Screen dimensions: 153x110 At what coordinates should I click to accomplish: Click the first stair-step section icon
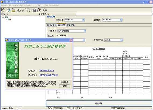[19, 10]
